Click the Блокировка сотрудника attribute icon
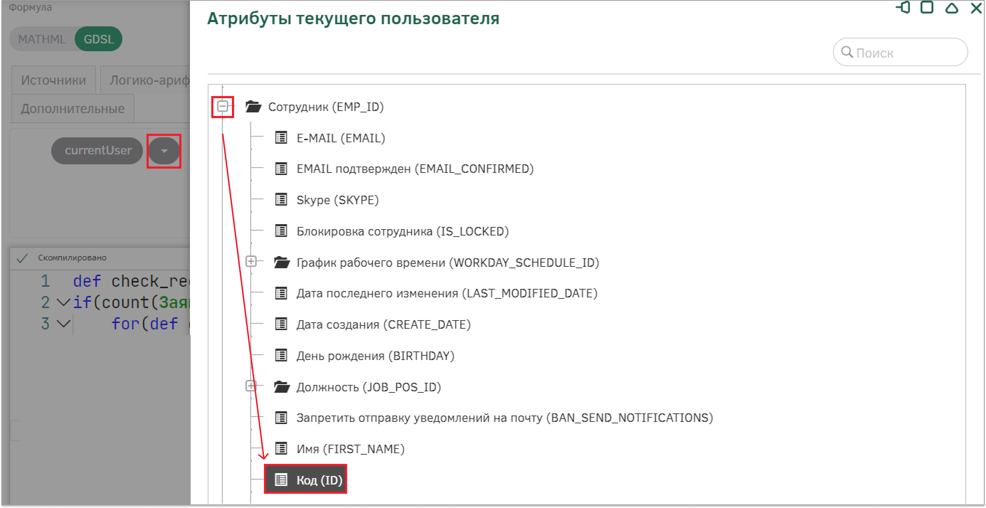 [x=281, y=231]
